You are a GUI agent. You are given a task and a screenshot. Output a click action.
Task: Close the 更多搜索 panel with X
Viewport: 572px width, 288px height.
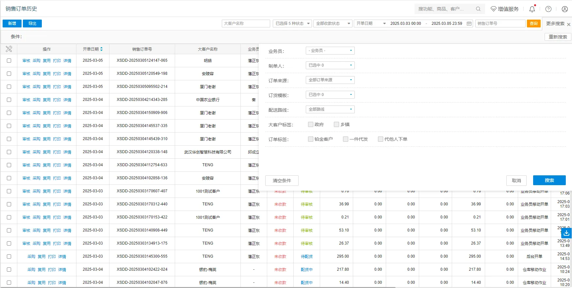click(x=569, y=24)
